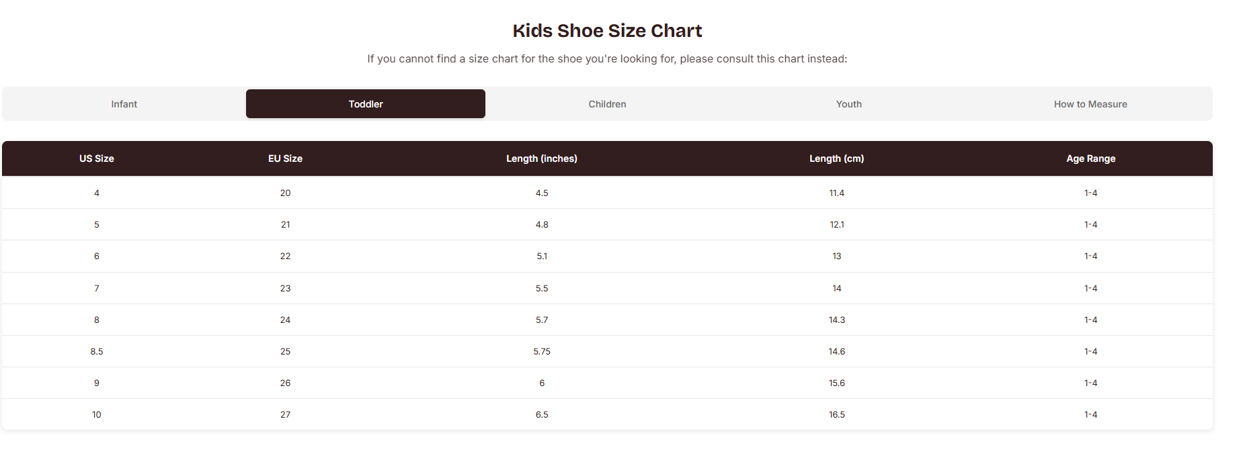1239x468 pixels.
Task: Select the Kids Shoe Size Chart heading
Action: tap(607, 31)
